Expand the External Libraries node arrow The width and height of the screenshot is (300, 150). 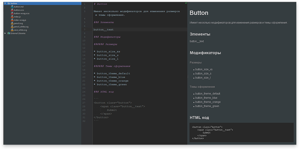coord(5,33)
